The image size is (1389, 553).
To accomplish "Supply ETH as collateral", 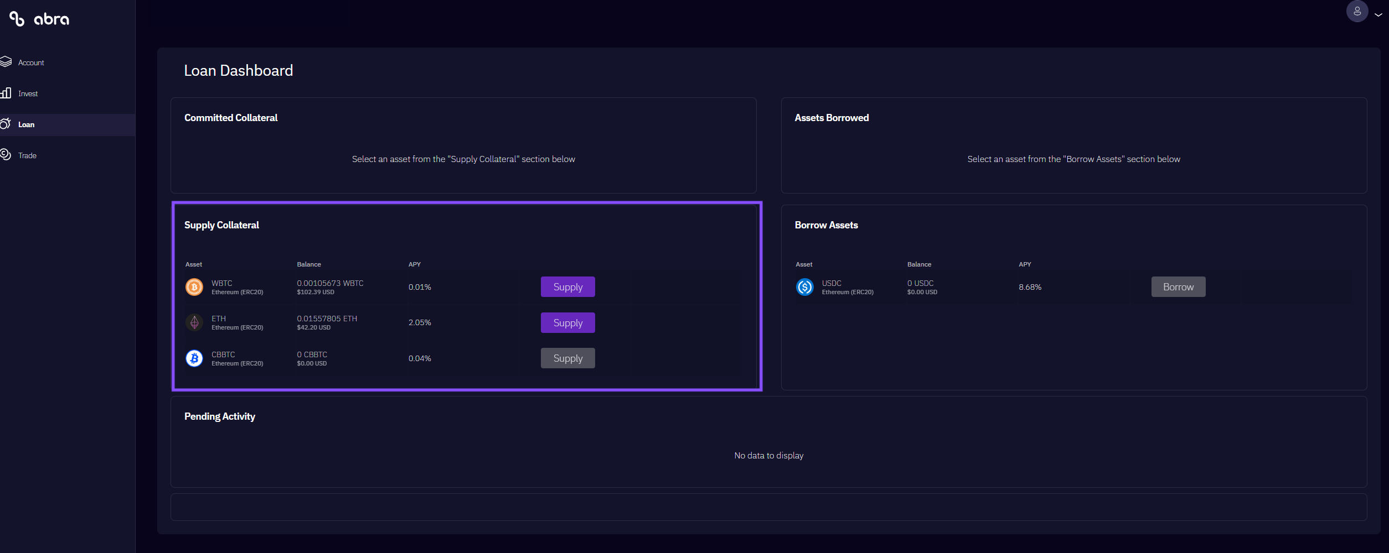I will [568, 323].
